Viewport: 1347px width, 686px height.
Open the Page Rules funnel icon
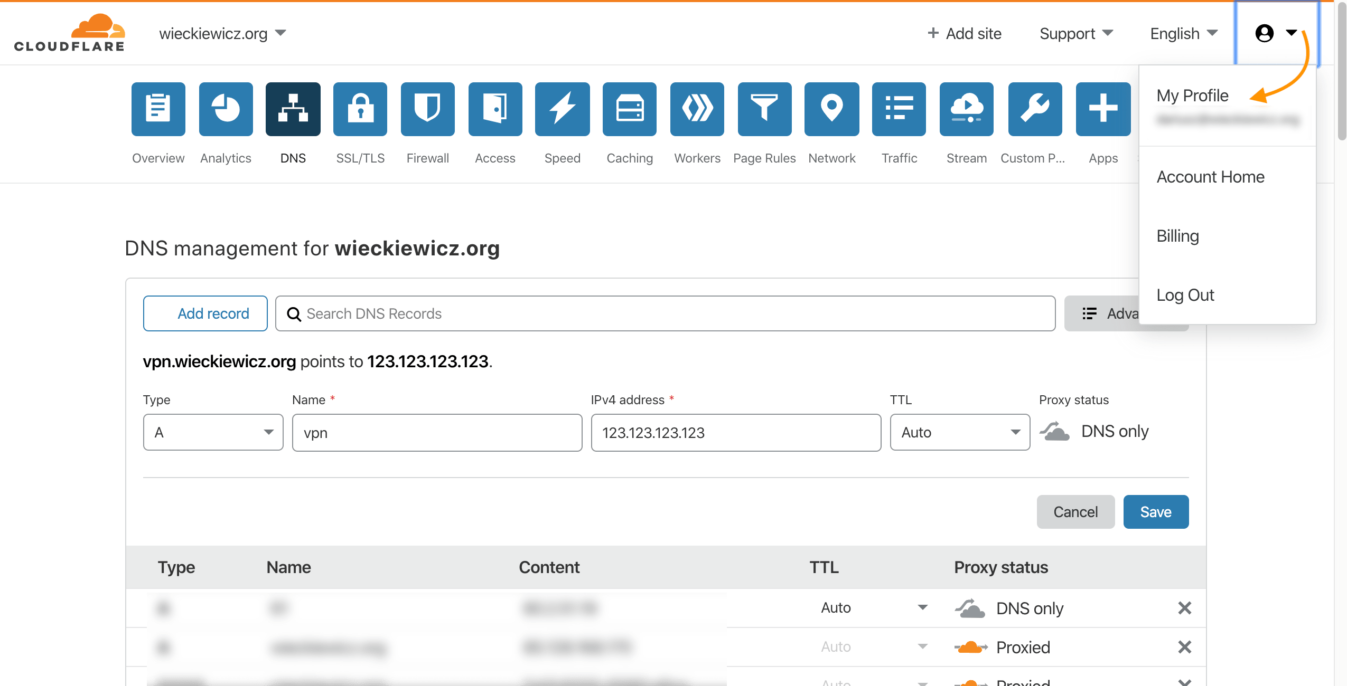pos(764,109)
